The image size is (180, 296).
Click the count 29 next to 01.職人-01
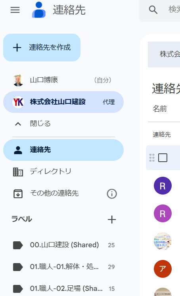click(x=111, y=267)
